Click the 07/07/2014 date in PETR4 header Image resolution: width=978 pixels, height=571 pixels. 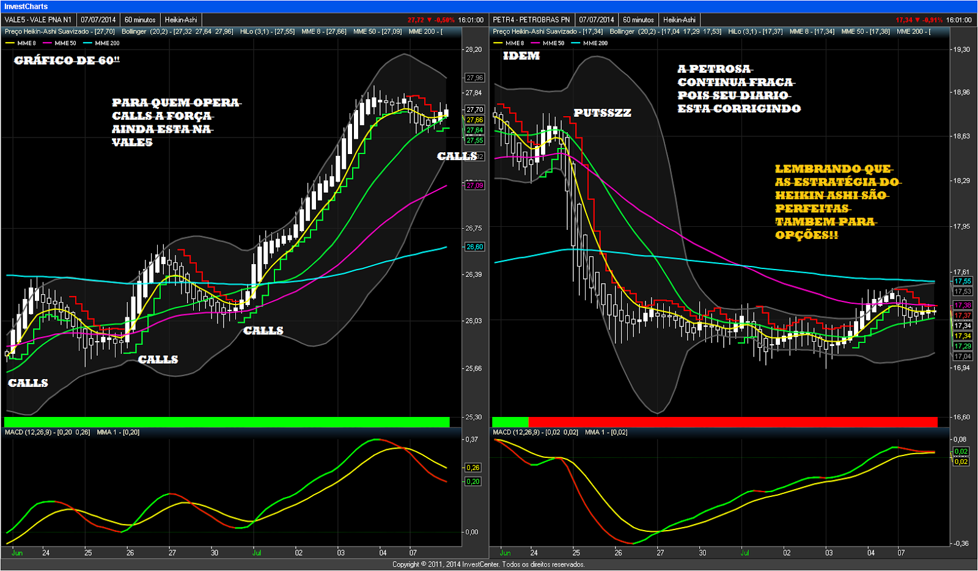597,20
